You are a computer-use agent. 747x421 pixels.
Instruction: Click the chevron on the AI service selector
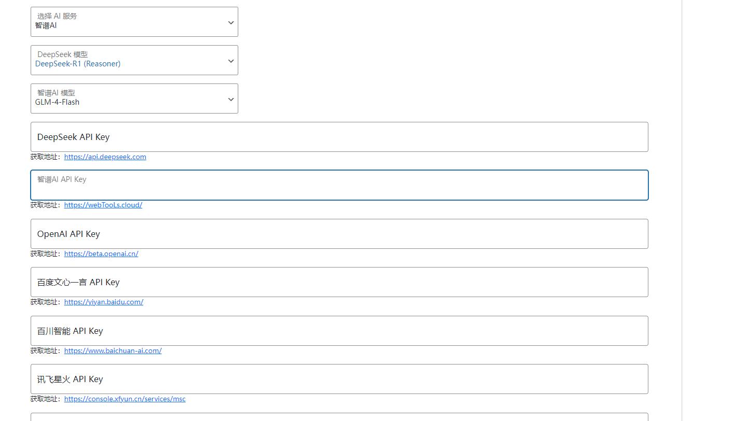pos(230,23)
